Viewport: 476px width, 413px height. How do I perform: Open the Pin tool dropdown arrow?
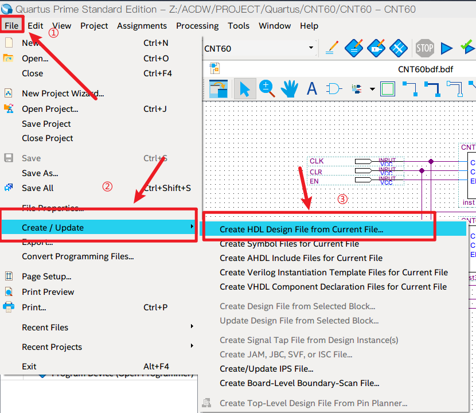[372, 89]
